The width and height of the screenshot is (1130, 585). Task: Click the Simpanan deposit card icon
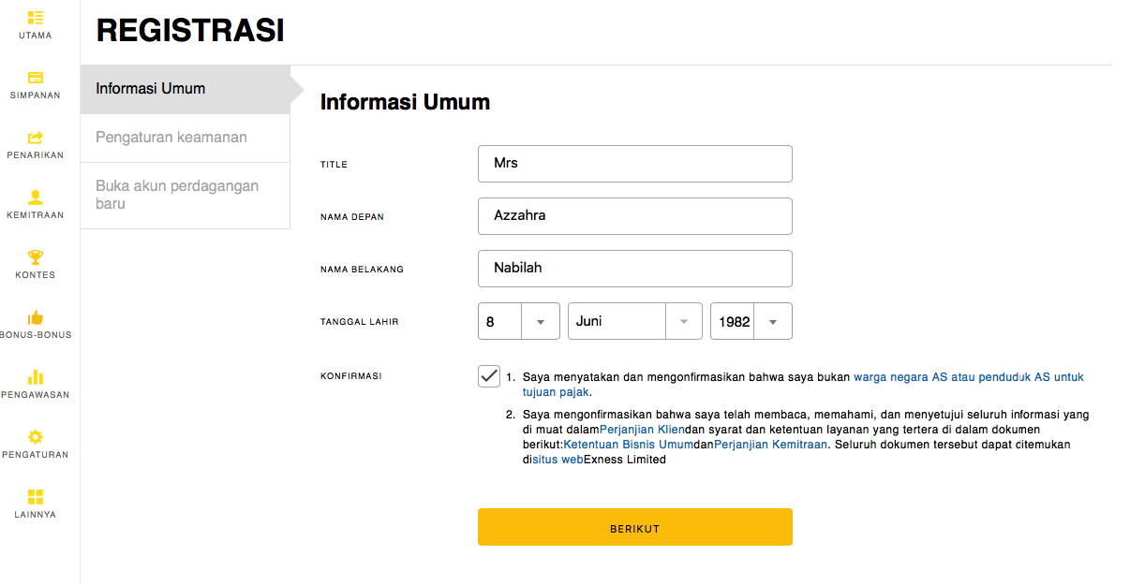tap(36, 78)
